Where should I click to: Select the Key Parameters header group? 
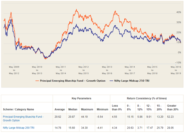pos(81,98)
